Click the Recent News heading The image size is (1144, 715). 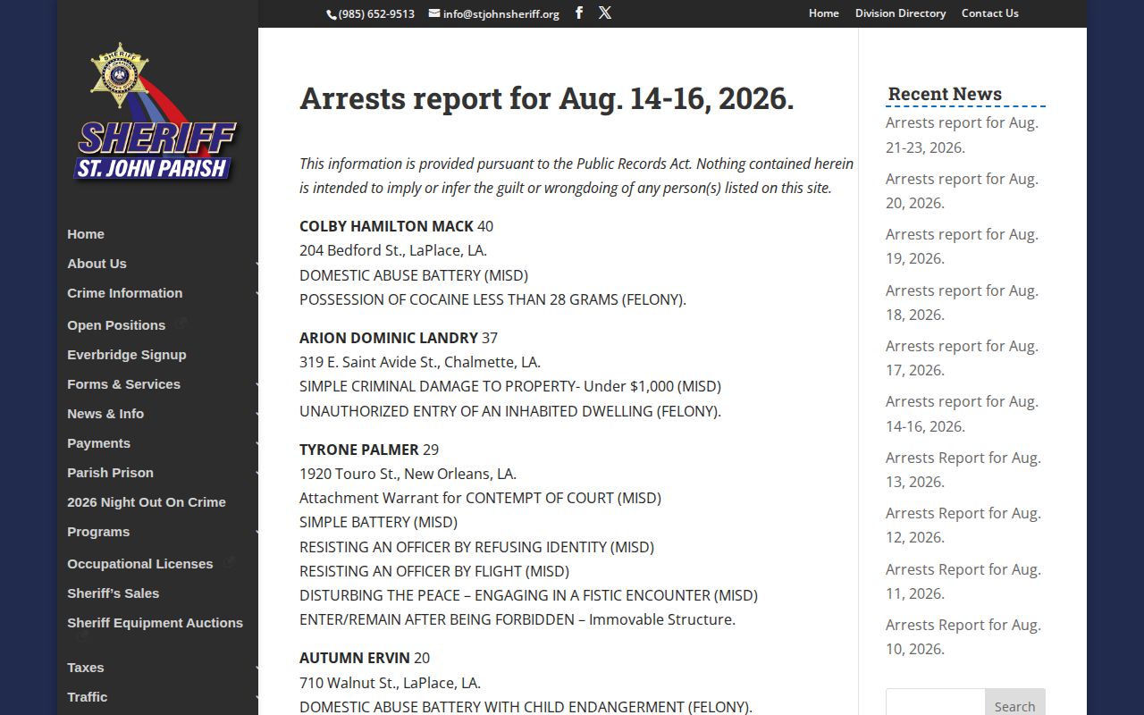point(945,94)
